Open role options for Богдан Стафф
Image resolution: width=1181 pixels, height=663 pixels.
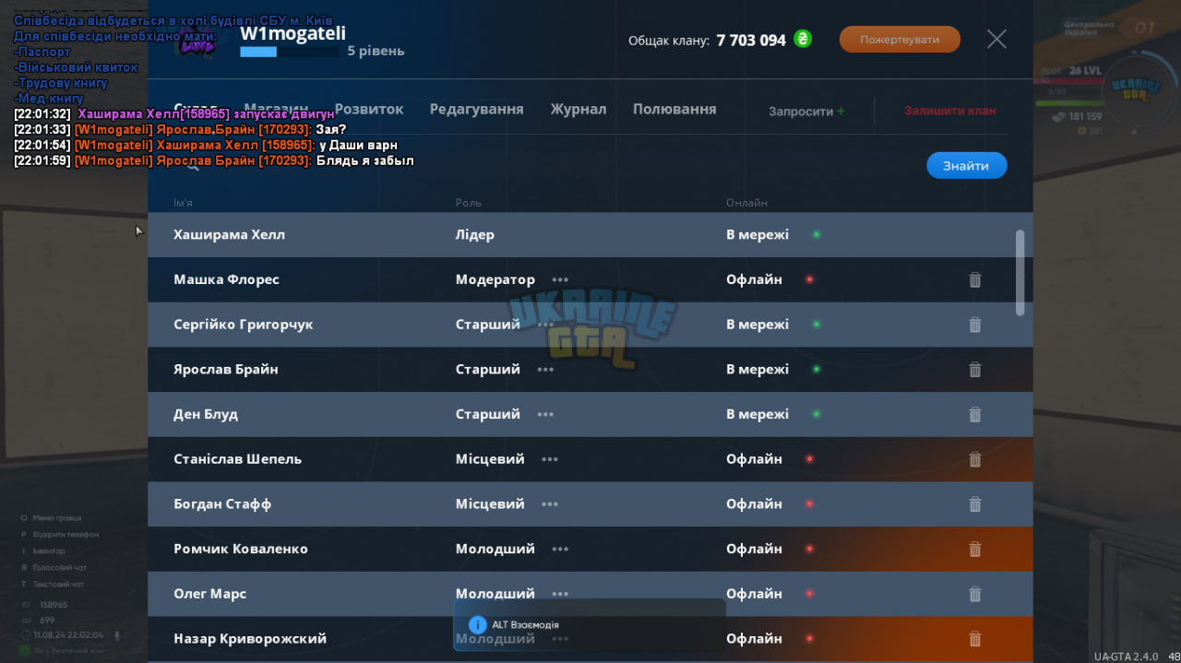(x=550, y=504)
